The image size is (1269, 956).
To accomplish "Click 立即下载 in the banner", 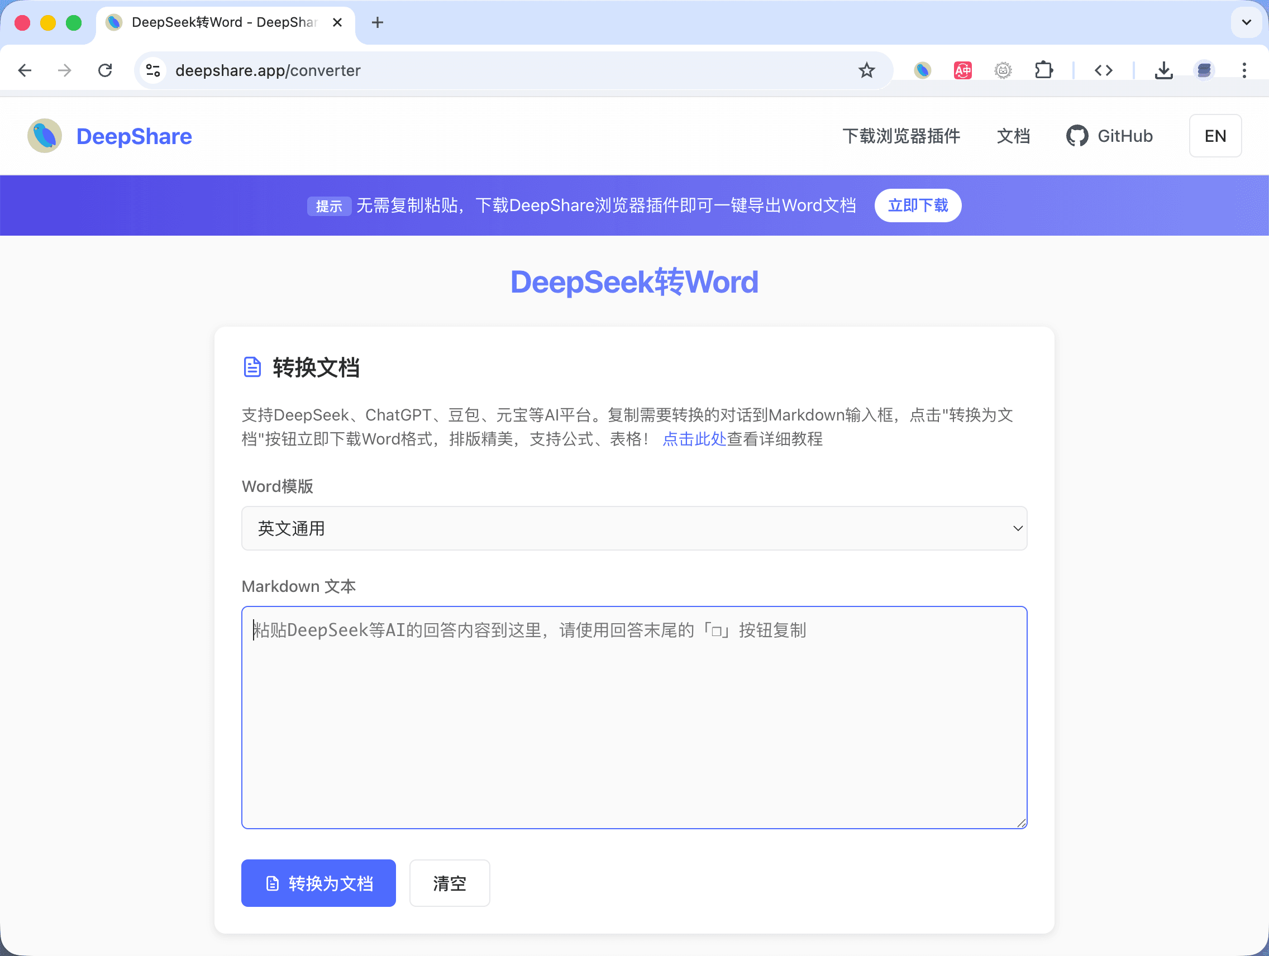I will pos(917,205).
